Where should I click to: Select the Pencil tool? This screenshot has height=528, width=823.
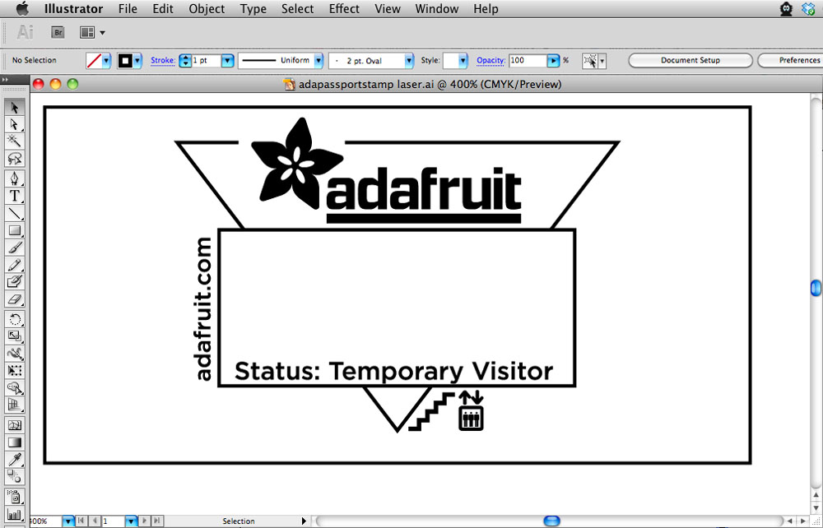point(15,265)
